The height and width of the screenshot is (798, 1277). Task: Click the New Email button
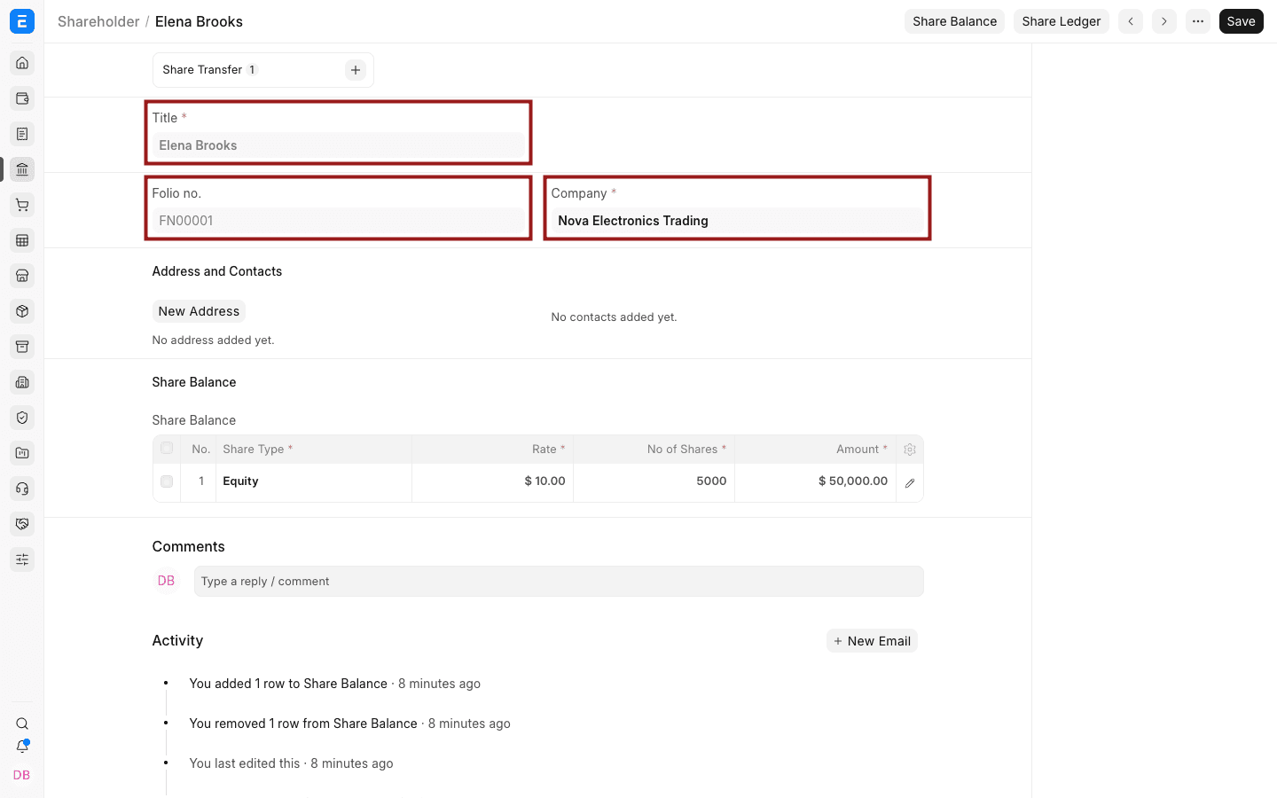click(x=872, y=641)
